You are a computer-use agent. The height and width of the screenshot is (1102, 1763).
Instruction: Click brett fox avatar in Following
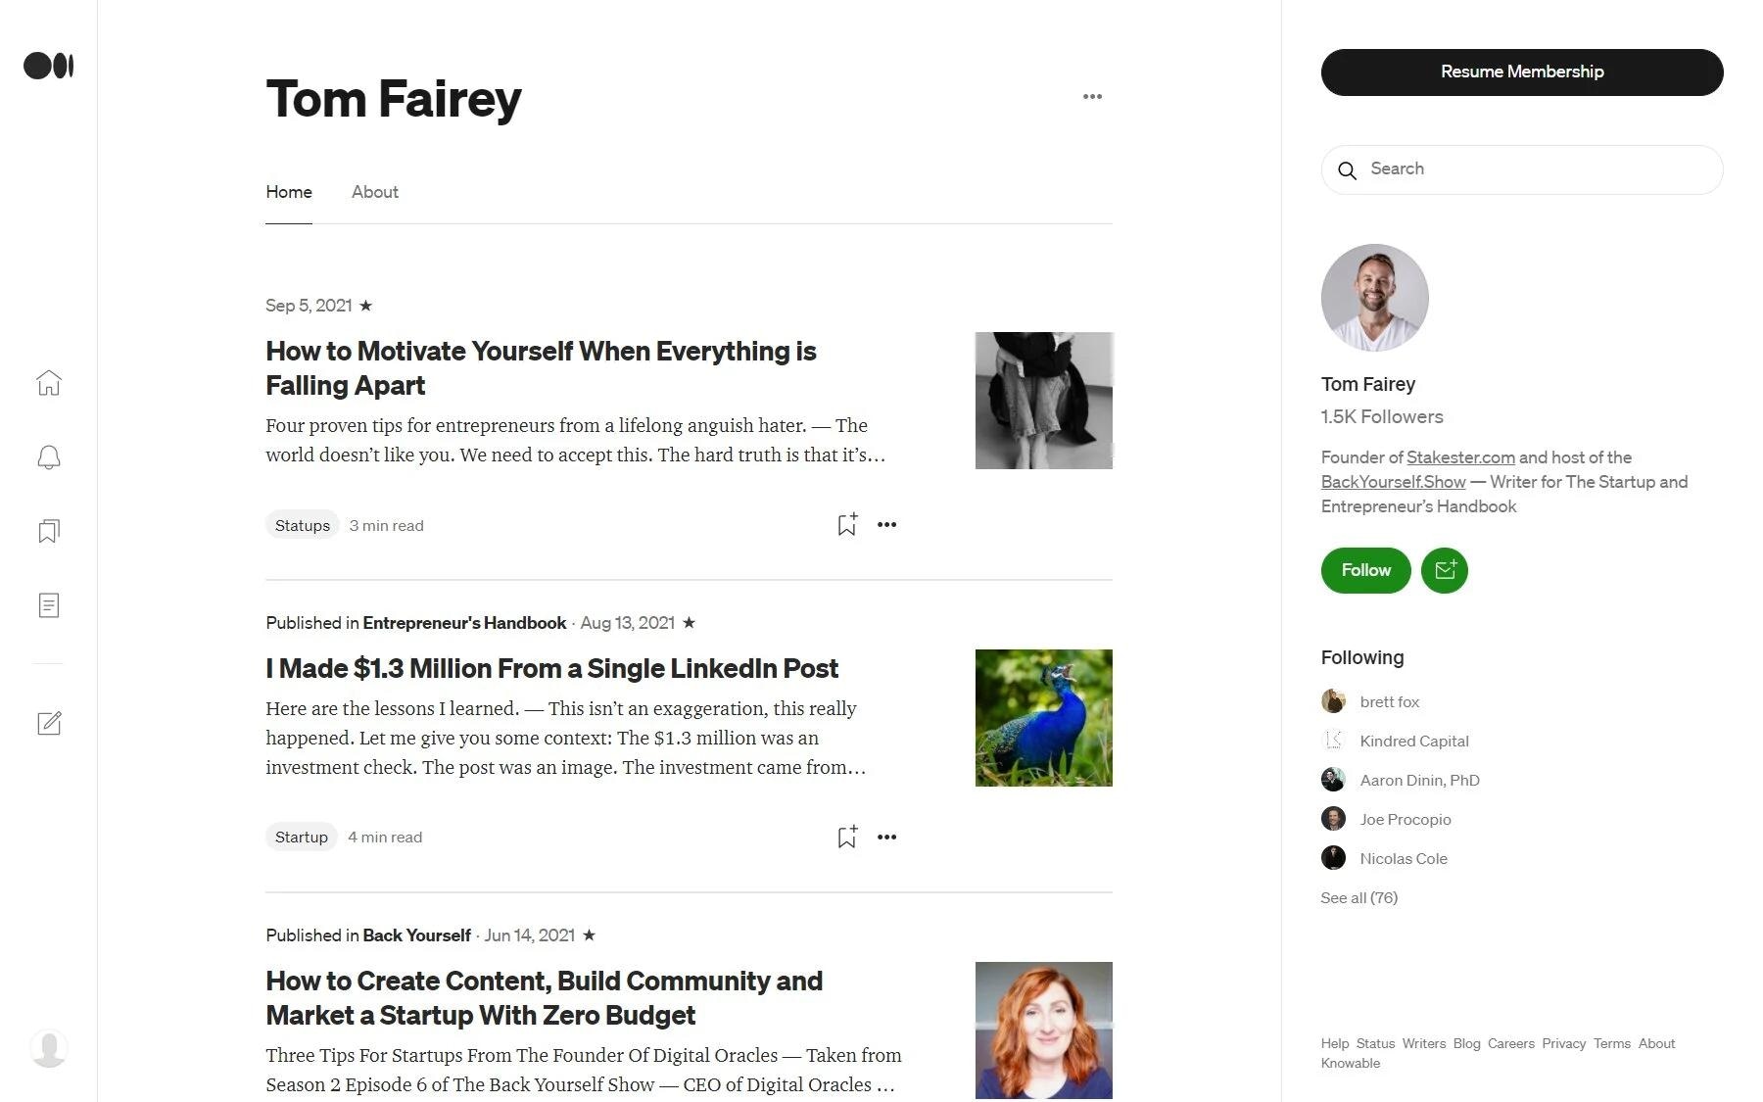click(x=1333, y=701)
